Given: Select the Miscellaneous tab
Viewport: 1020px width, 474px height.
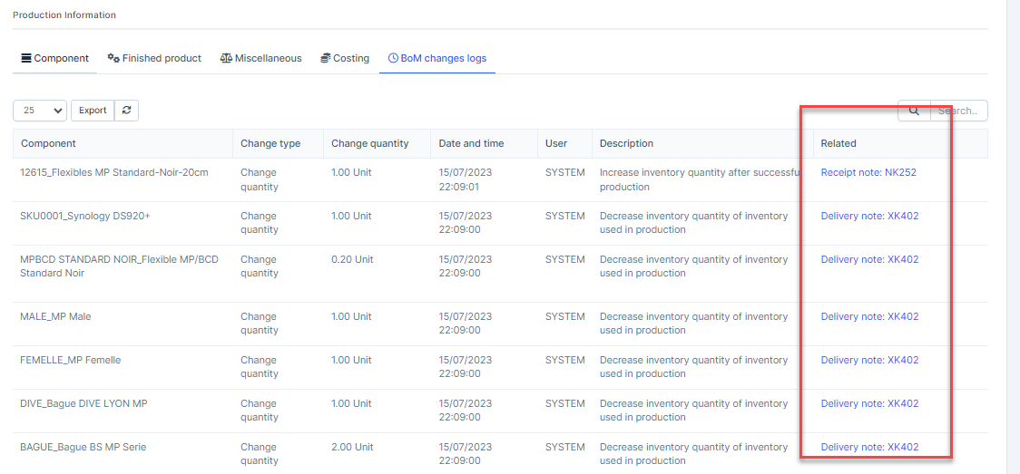Looking at the screenshot, I should click(260, 58).
